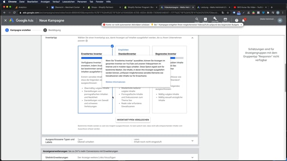Switch to the YouTube SEO-Kurse tab

coord(250,7)
